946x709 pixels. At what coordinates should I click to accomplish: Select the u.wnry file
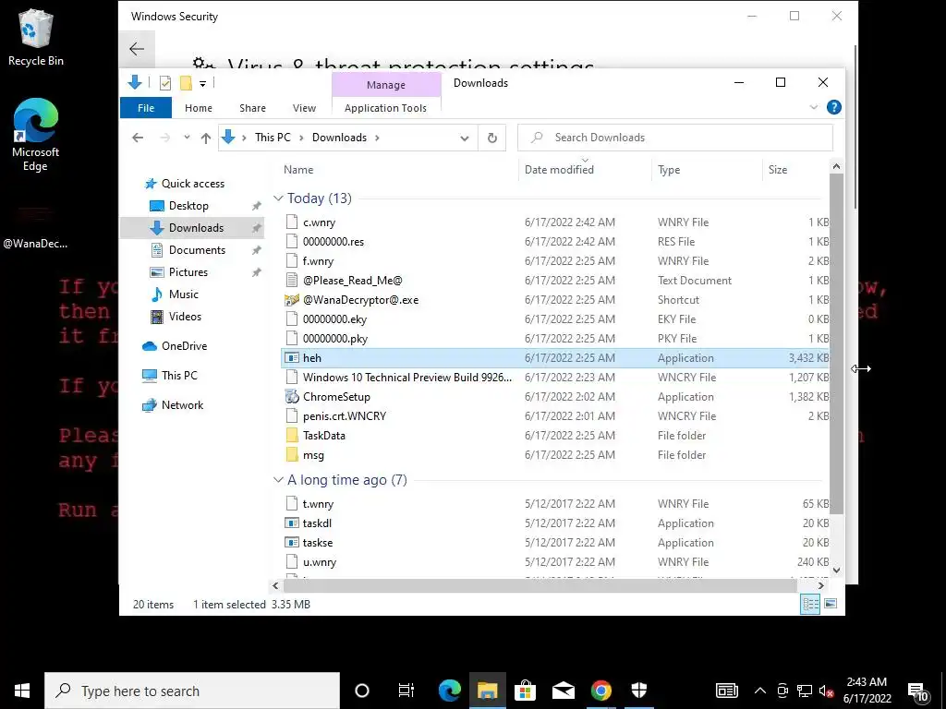pyautogui.click(x=555, y=562)
